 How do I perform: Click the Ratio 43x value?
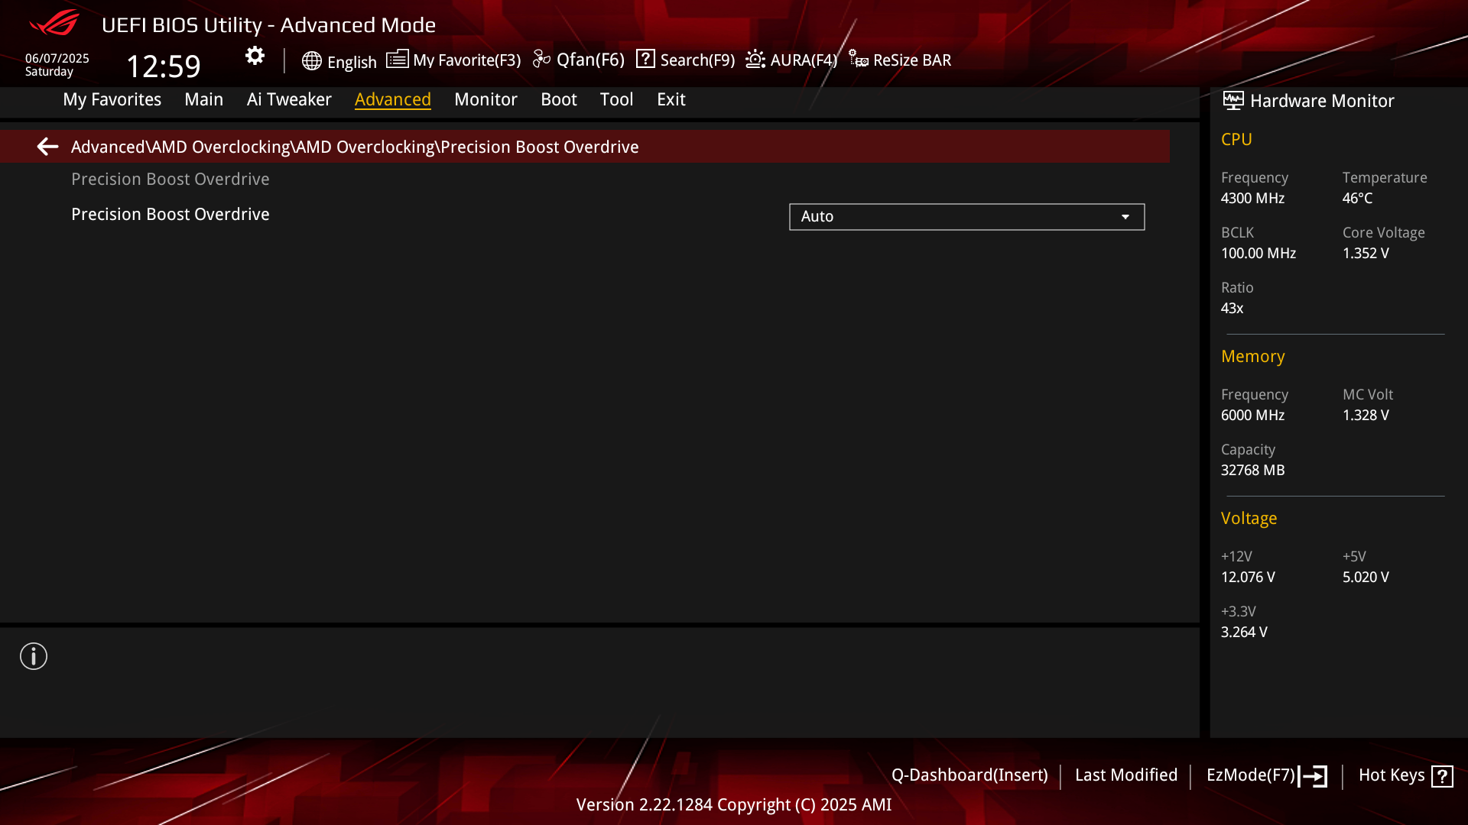(x=1232, y=309)
